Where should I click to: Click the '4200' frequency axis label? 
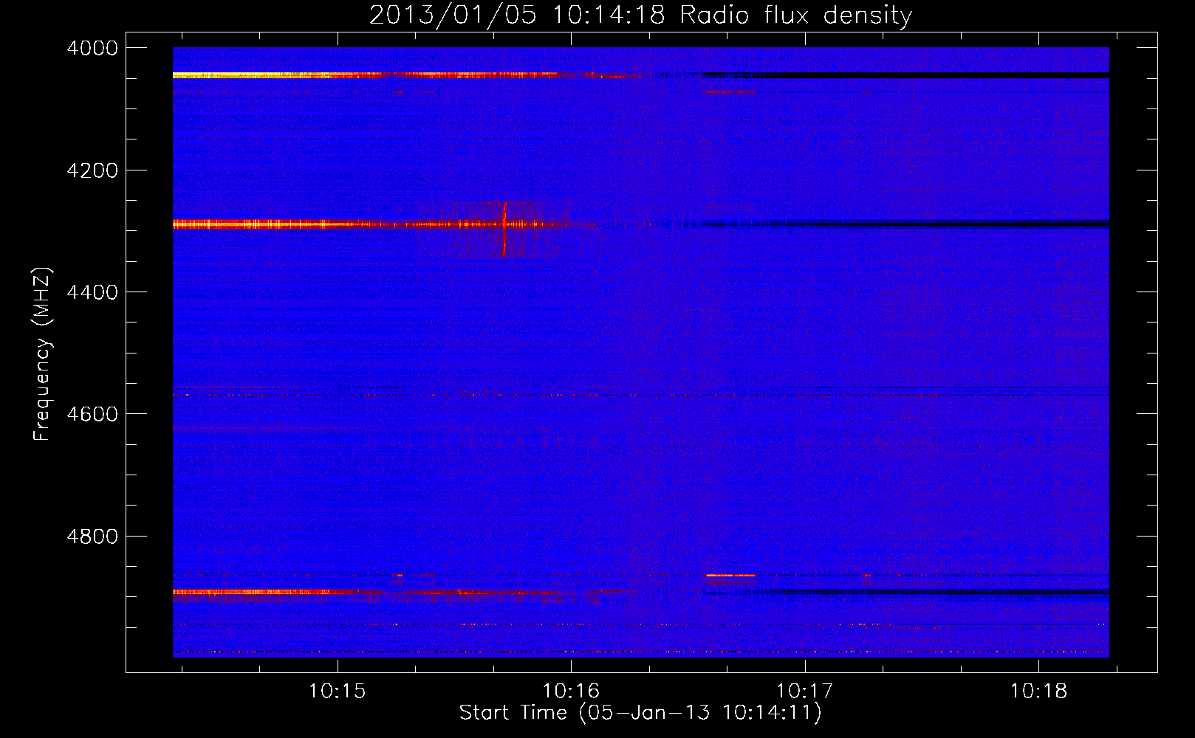[x=92, y=170]
